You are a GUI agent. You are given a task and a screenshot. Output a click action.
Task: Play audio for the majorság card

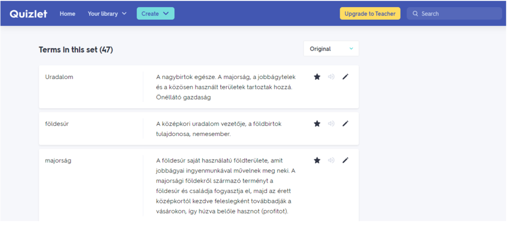[331, 160]
